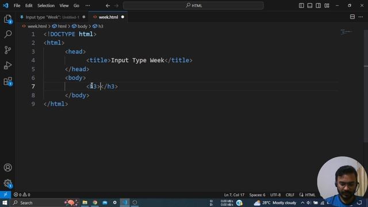This screenshot has height=207, width=368.
Task: Open the File menu
Action: pyautogui.click(x=17, y=6)
